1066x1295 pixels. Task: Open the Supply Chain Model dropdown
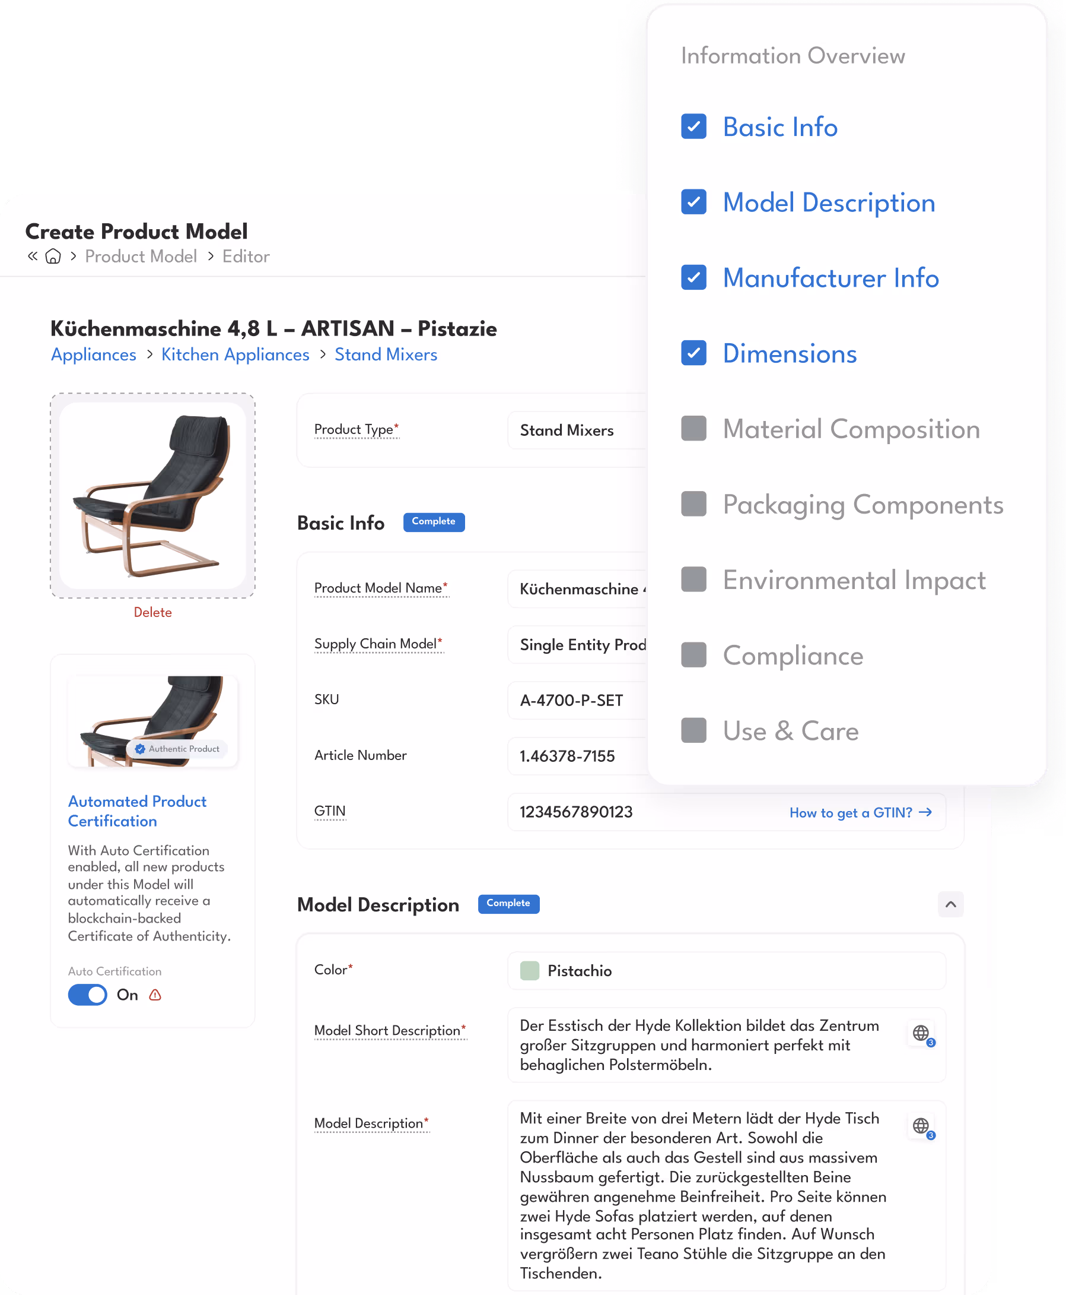pyautogui.click(x=578, y=645)
